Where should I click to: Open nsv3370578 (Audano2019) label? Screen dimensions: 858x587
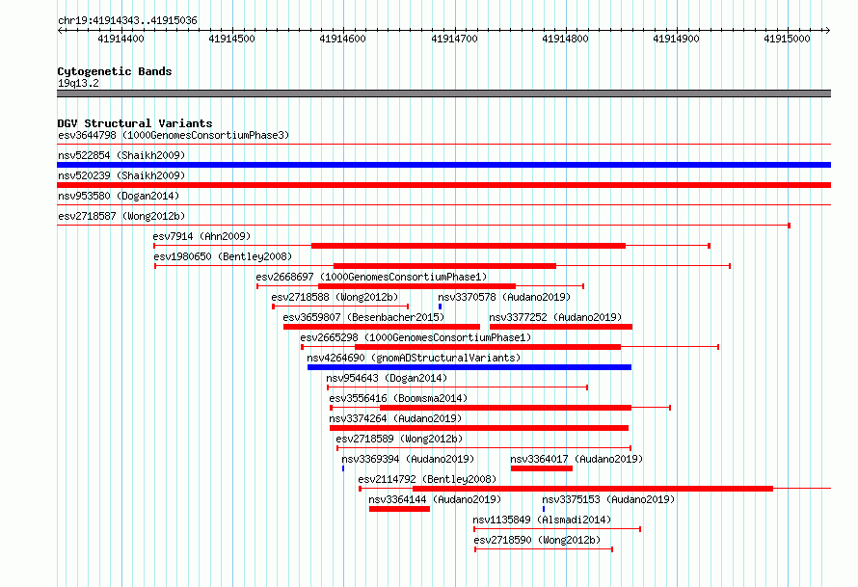[x=504, y=297]
